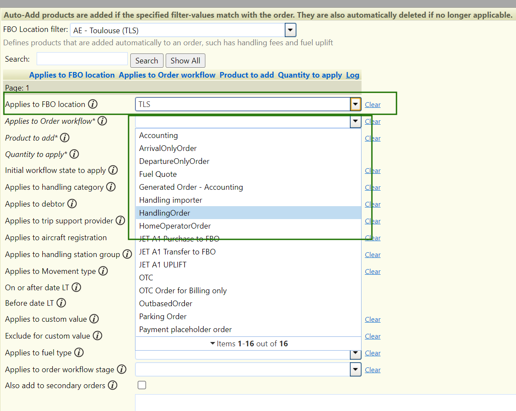Click info icon for Applies to handling category

pos(111,187)
